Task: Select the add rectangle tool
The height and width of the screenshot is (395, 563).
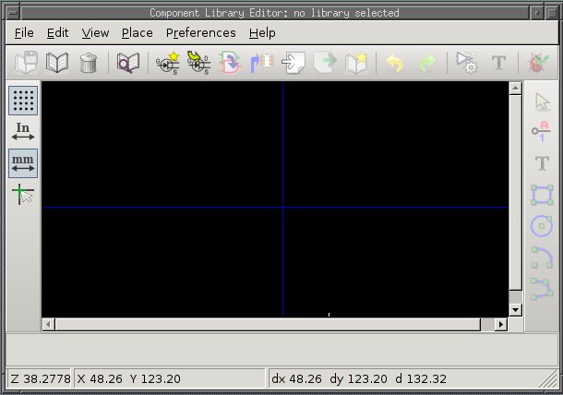Action: tap(542, 195)
